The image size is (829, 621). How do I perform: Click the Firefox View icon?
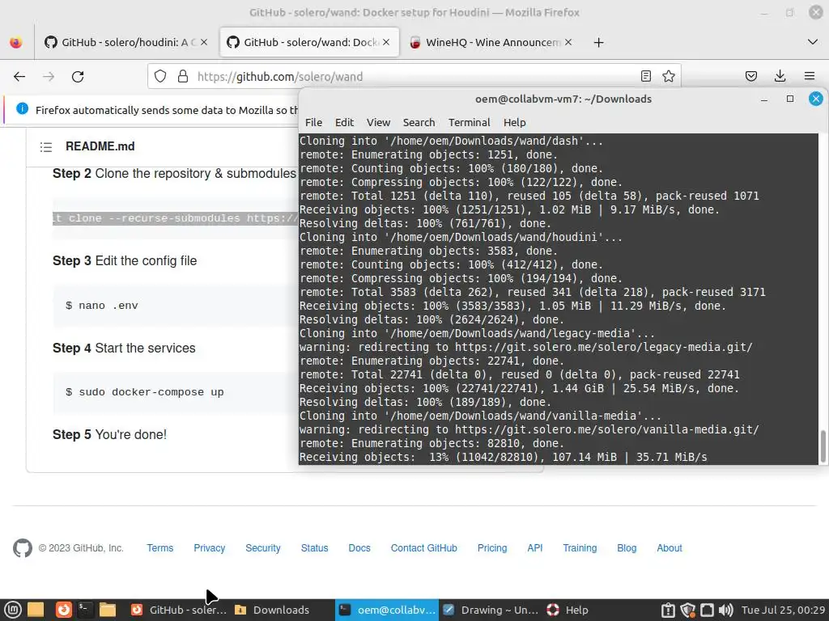16,42
